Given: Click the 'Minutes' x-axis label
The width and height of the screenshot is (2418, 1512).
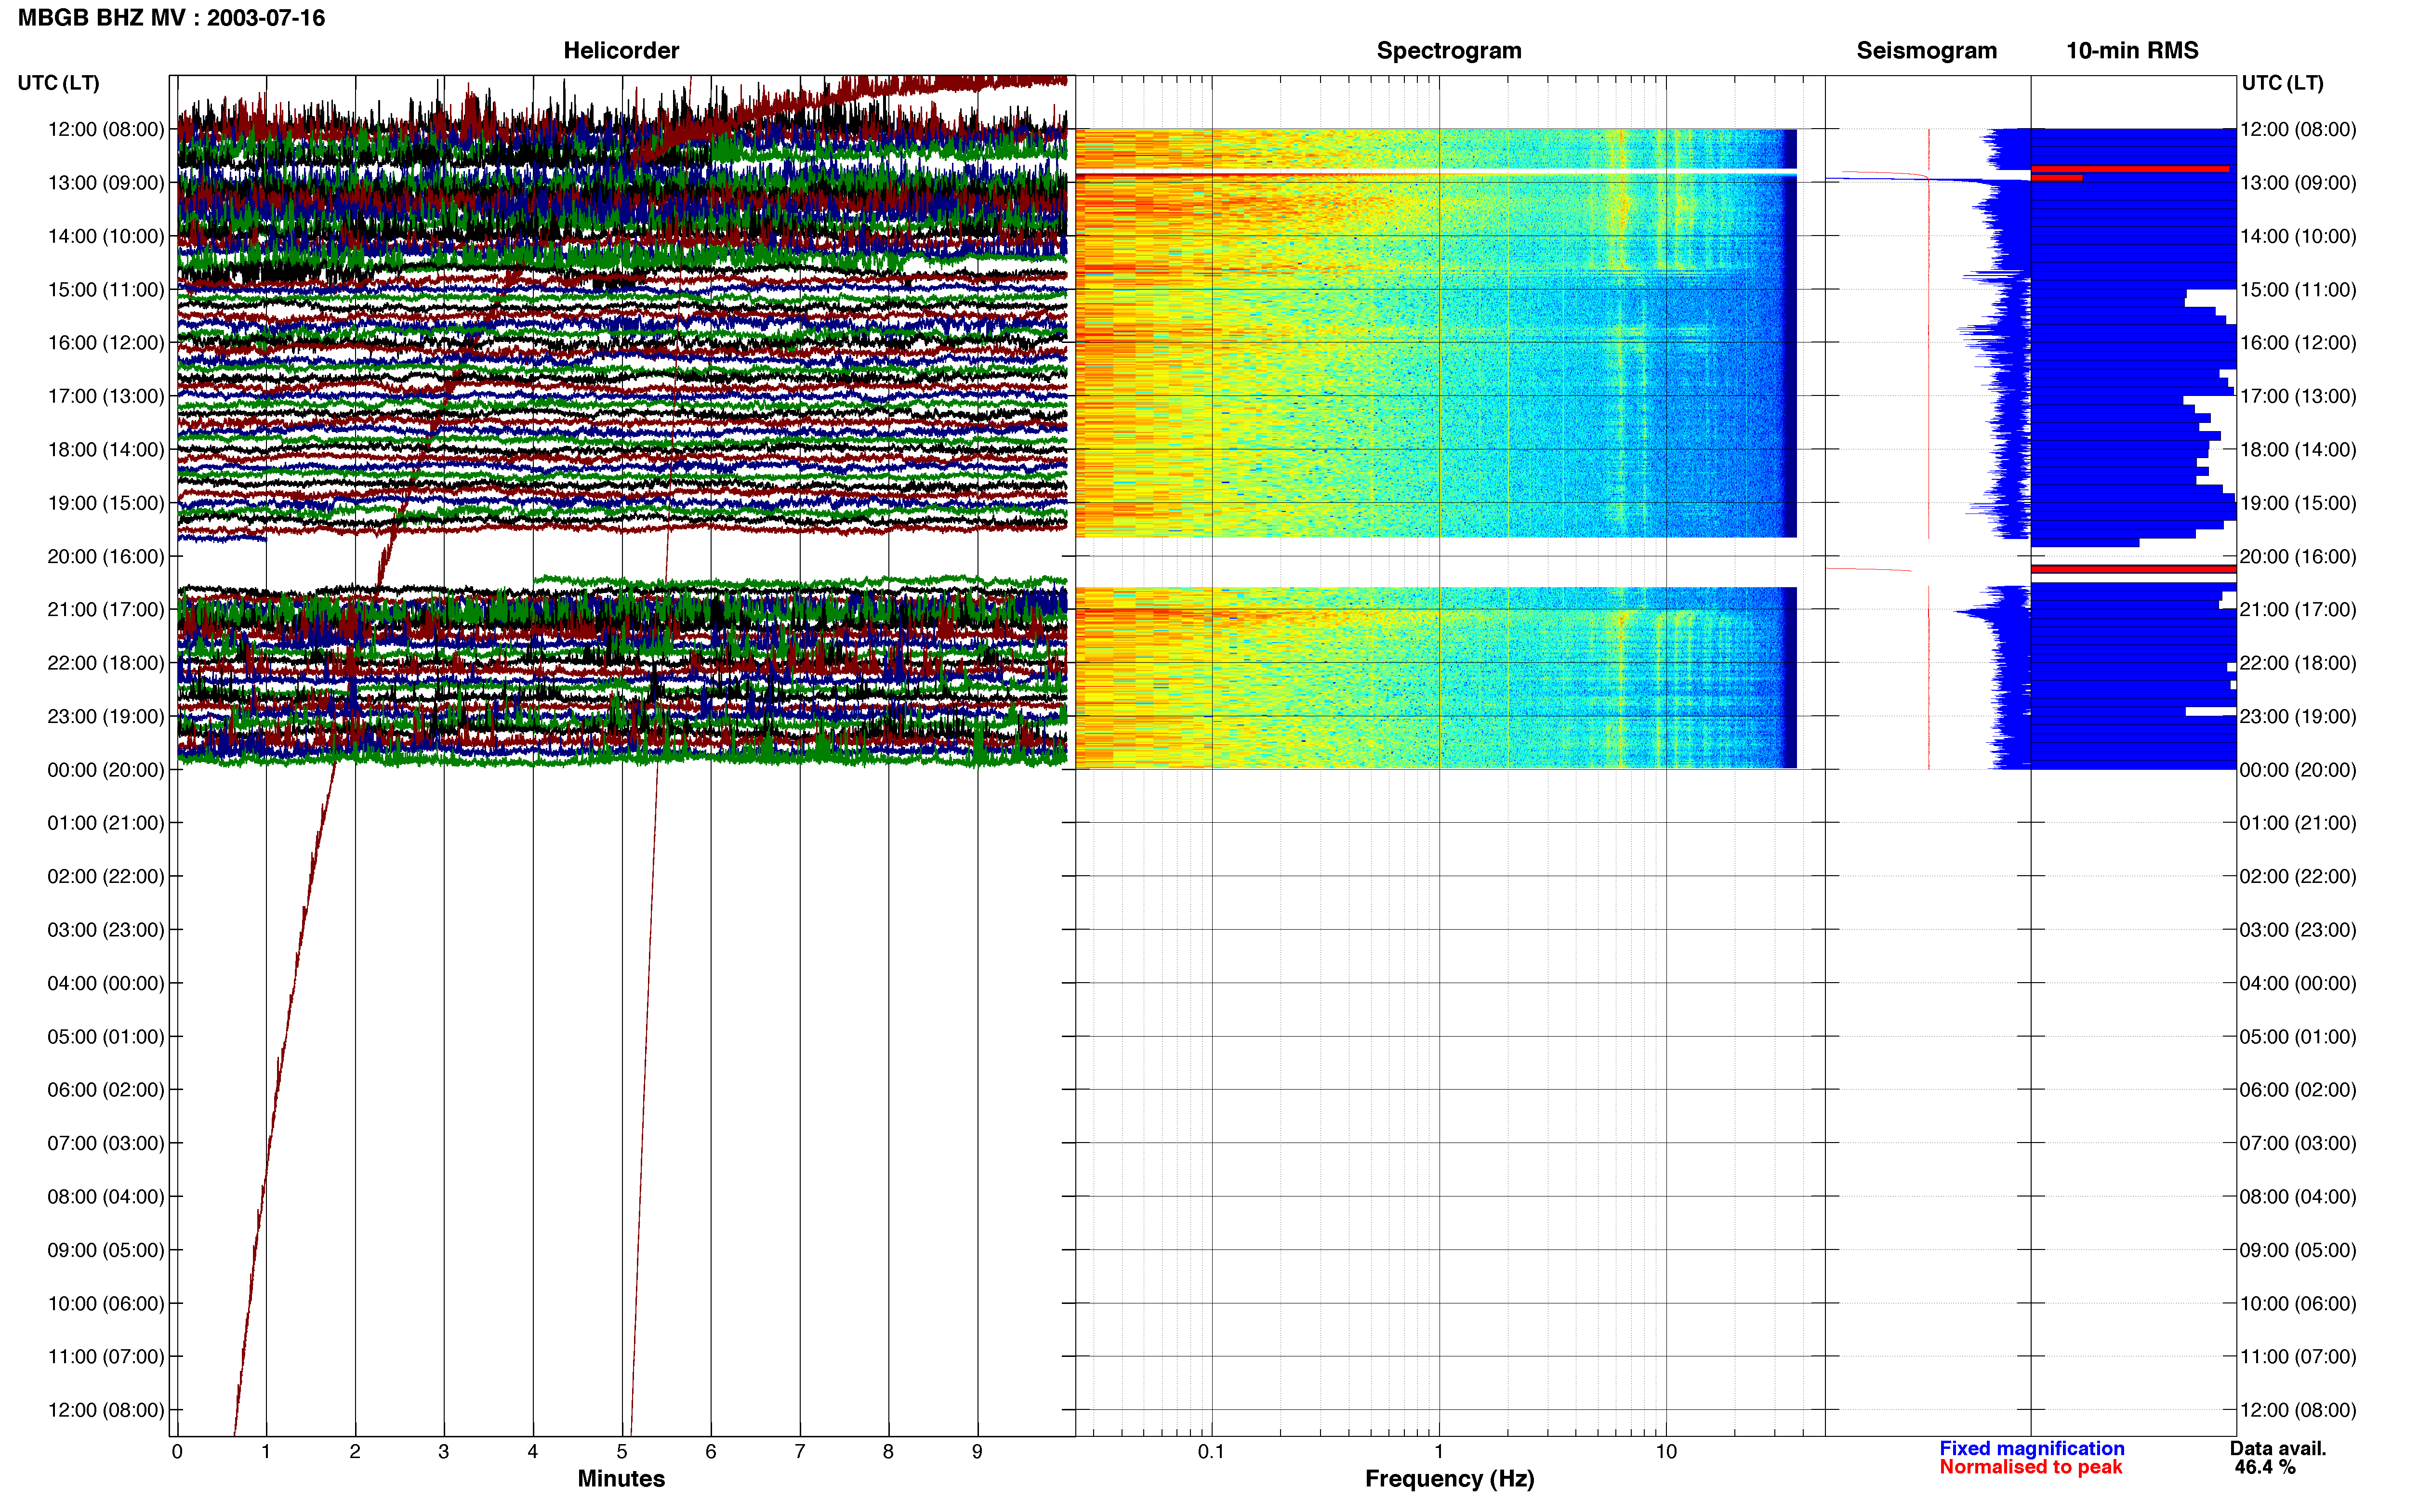Looking at the screenshot, I should [x=621, y=1478].
